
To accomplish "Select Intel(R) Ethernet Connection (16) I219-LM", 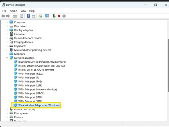I will tap(41, 66).
